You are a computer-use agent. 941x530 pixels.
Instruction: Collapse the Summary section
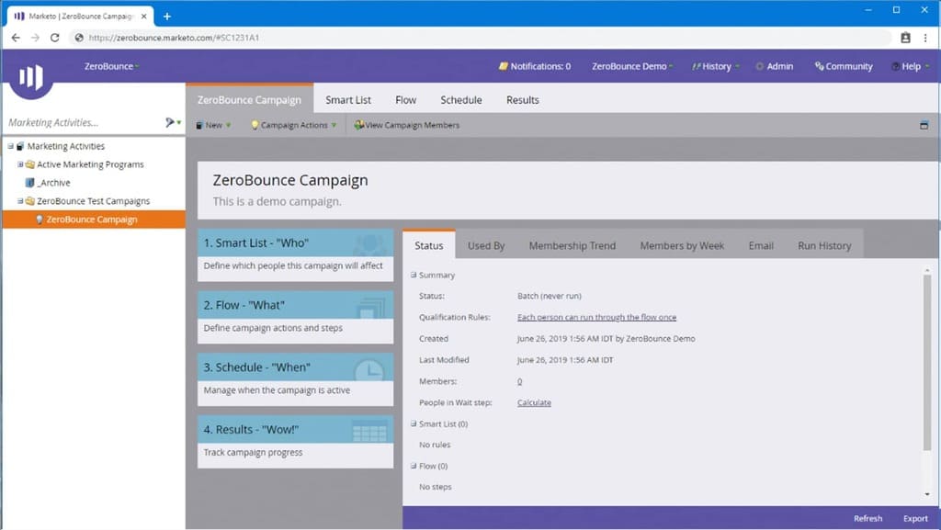[x=414, y=275]
